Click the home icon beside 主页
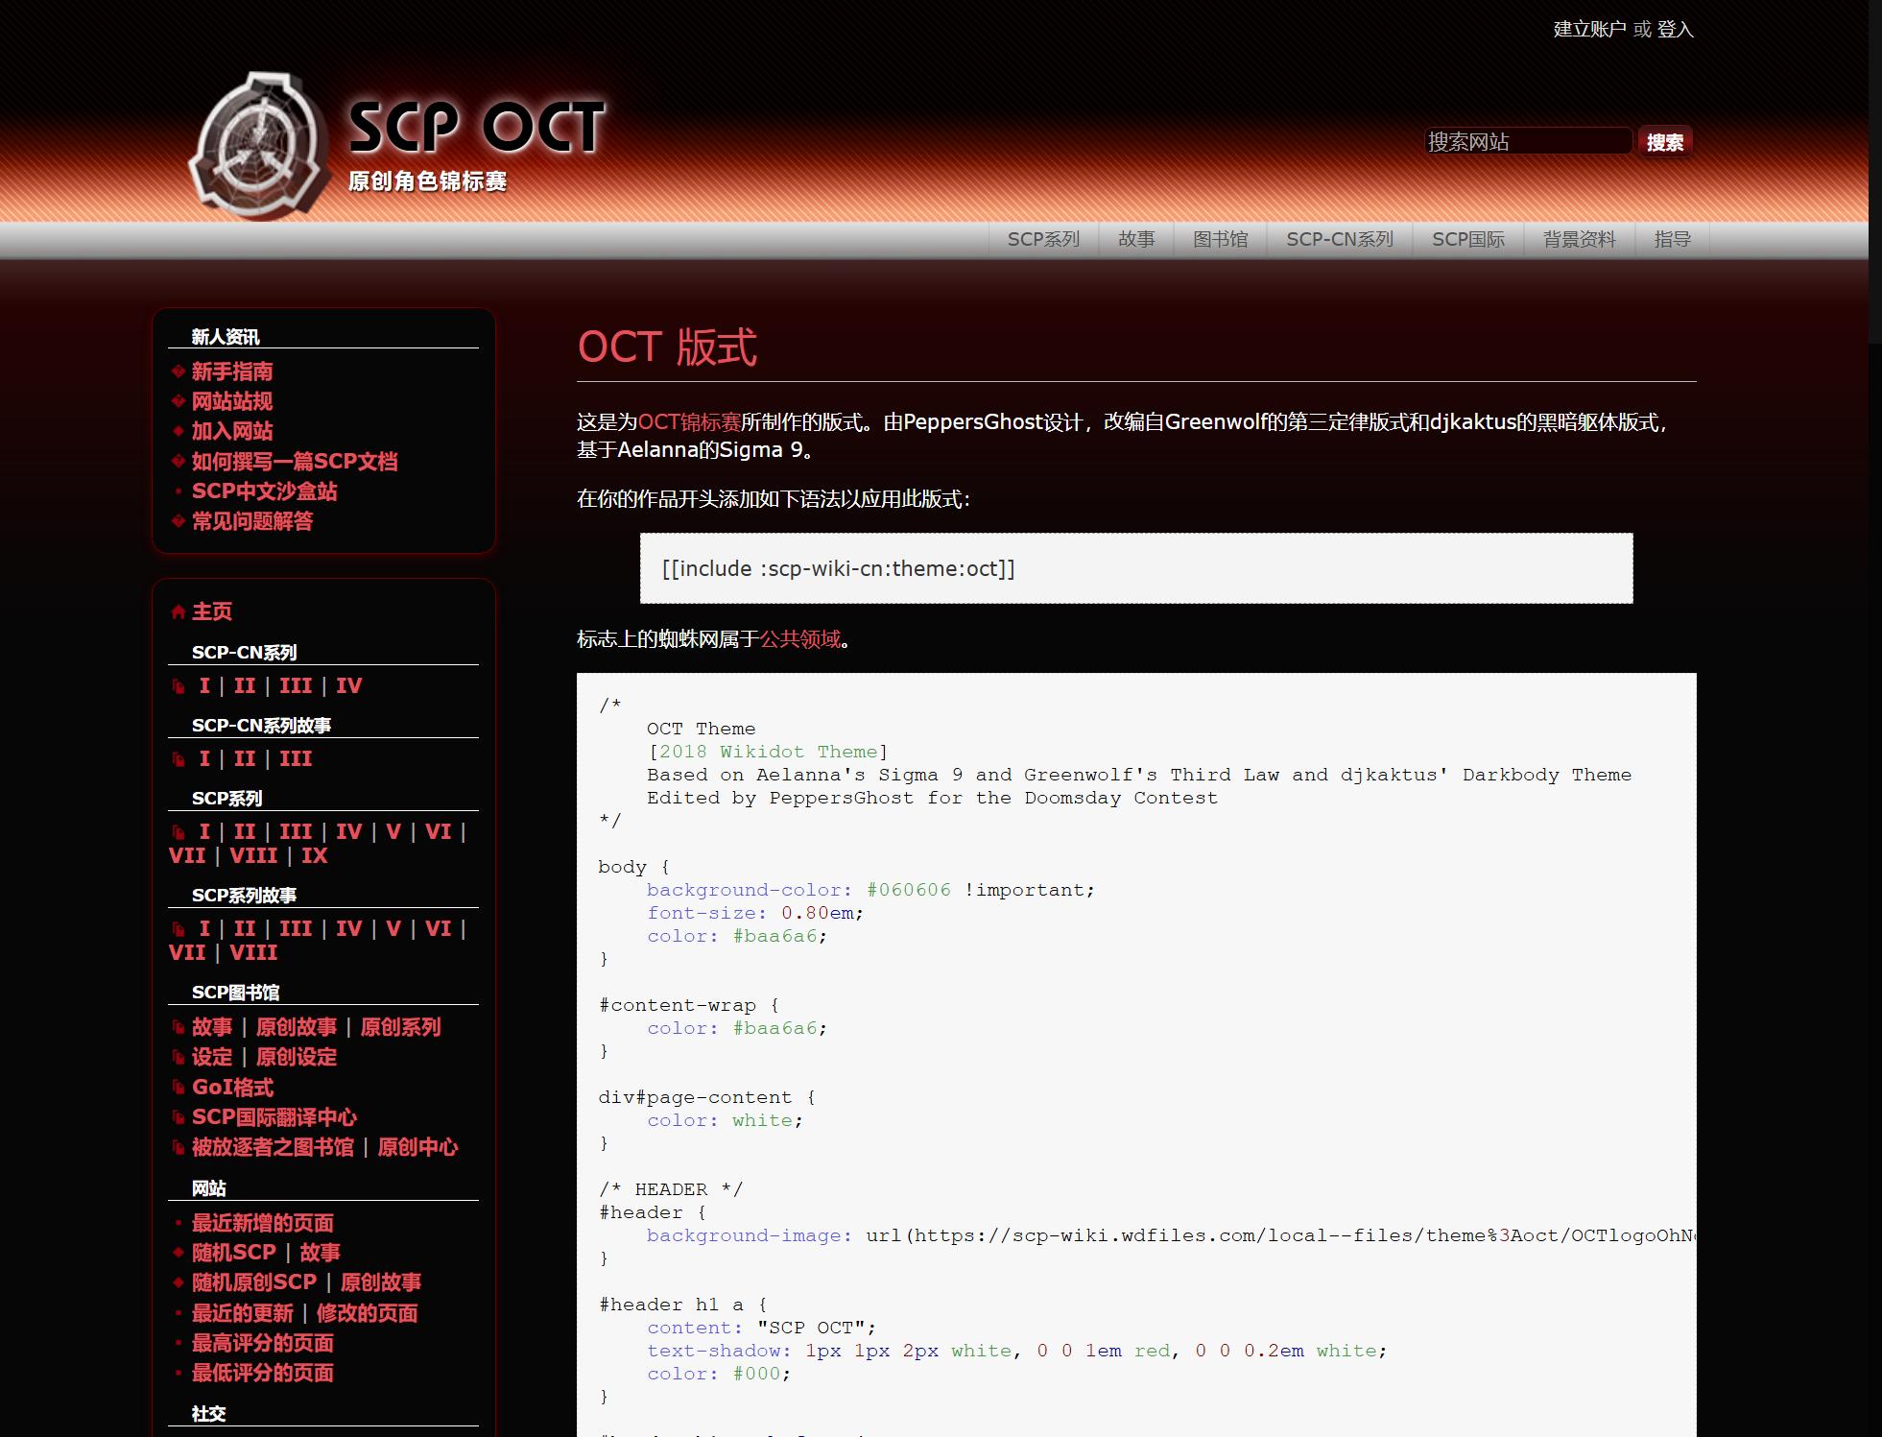 [x=178, y=611]
